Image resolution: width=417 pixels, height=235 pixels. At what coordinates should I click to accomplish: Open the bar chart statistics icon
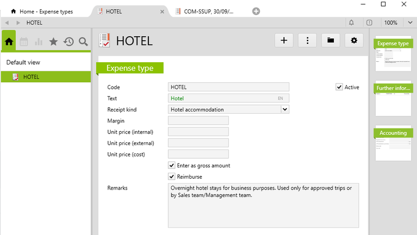coord(39,42)
